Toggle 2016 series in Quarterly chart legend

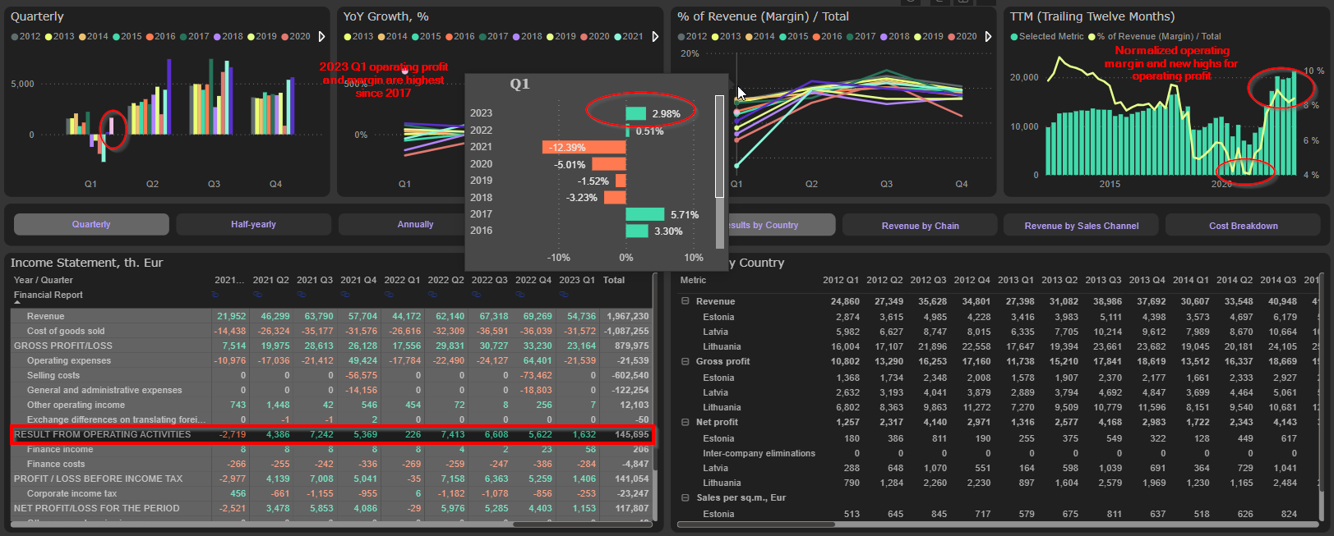click(x=159, y=37)
